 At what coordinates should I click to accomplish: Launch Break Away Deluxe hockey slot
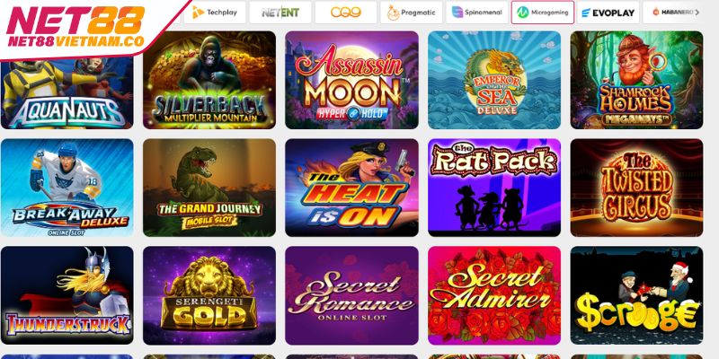click(x=67, y=188)
